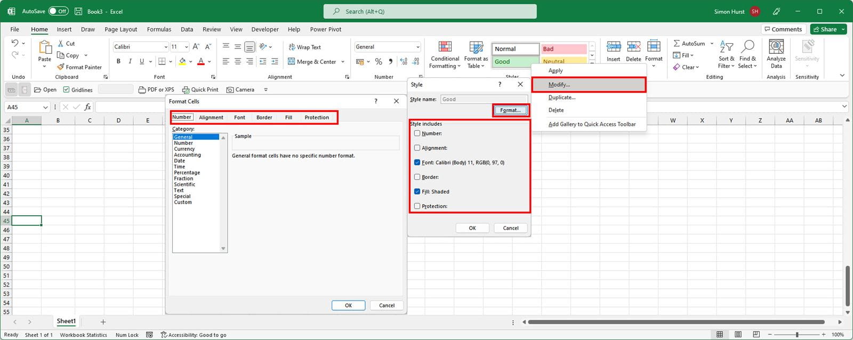Disable the Gridlines checkbox
Screen dimensions: 853x340
coord(66,90)
